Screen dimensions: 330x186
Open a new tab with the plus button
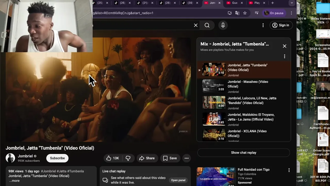click(x=273, y=3)
